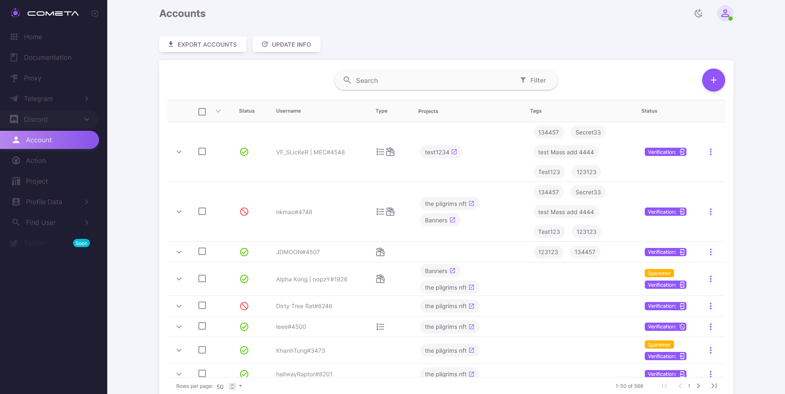Screen dimensions: 785x394
Task: Select checkbox for hallwayRaptor#8201
Action: [202, 373]
